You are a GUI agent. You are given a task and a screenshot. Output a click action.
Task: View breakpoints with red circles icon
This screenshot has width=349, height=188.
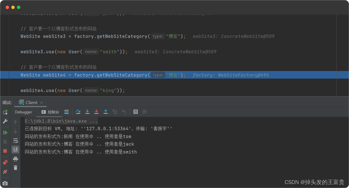tap(5, 162)
